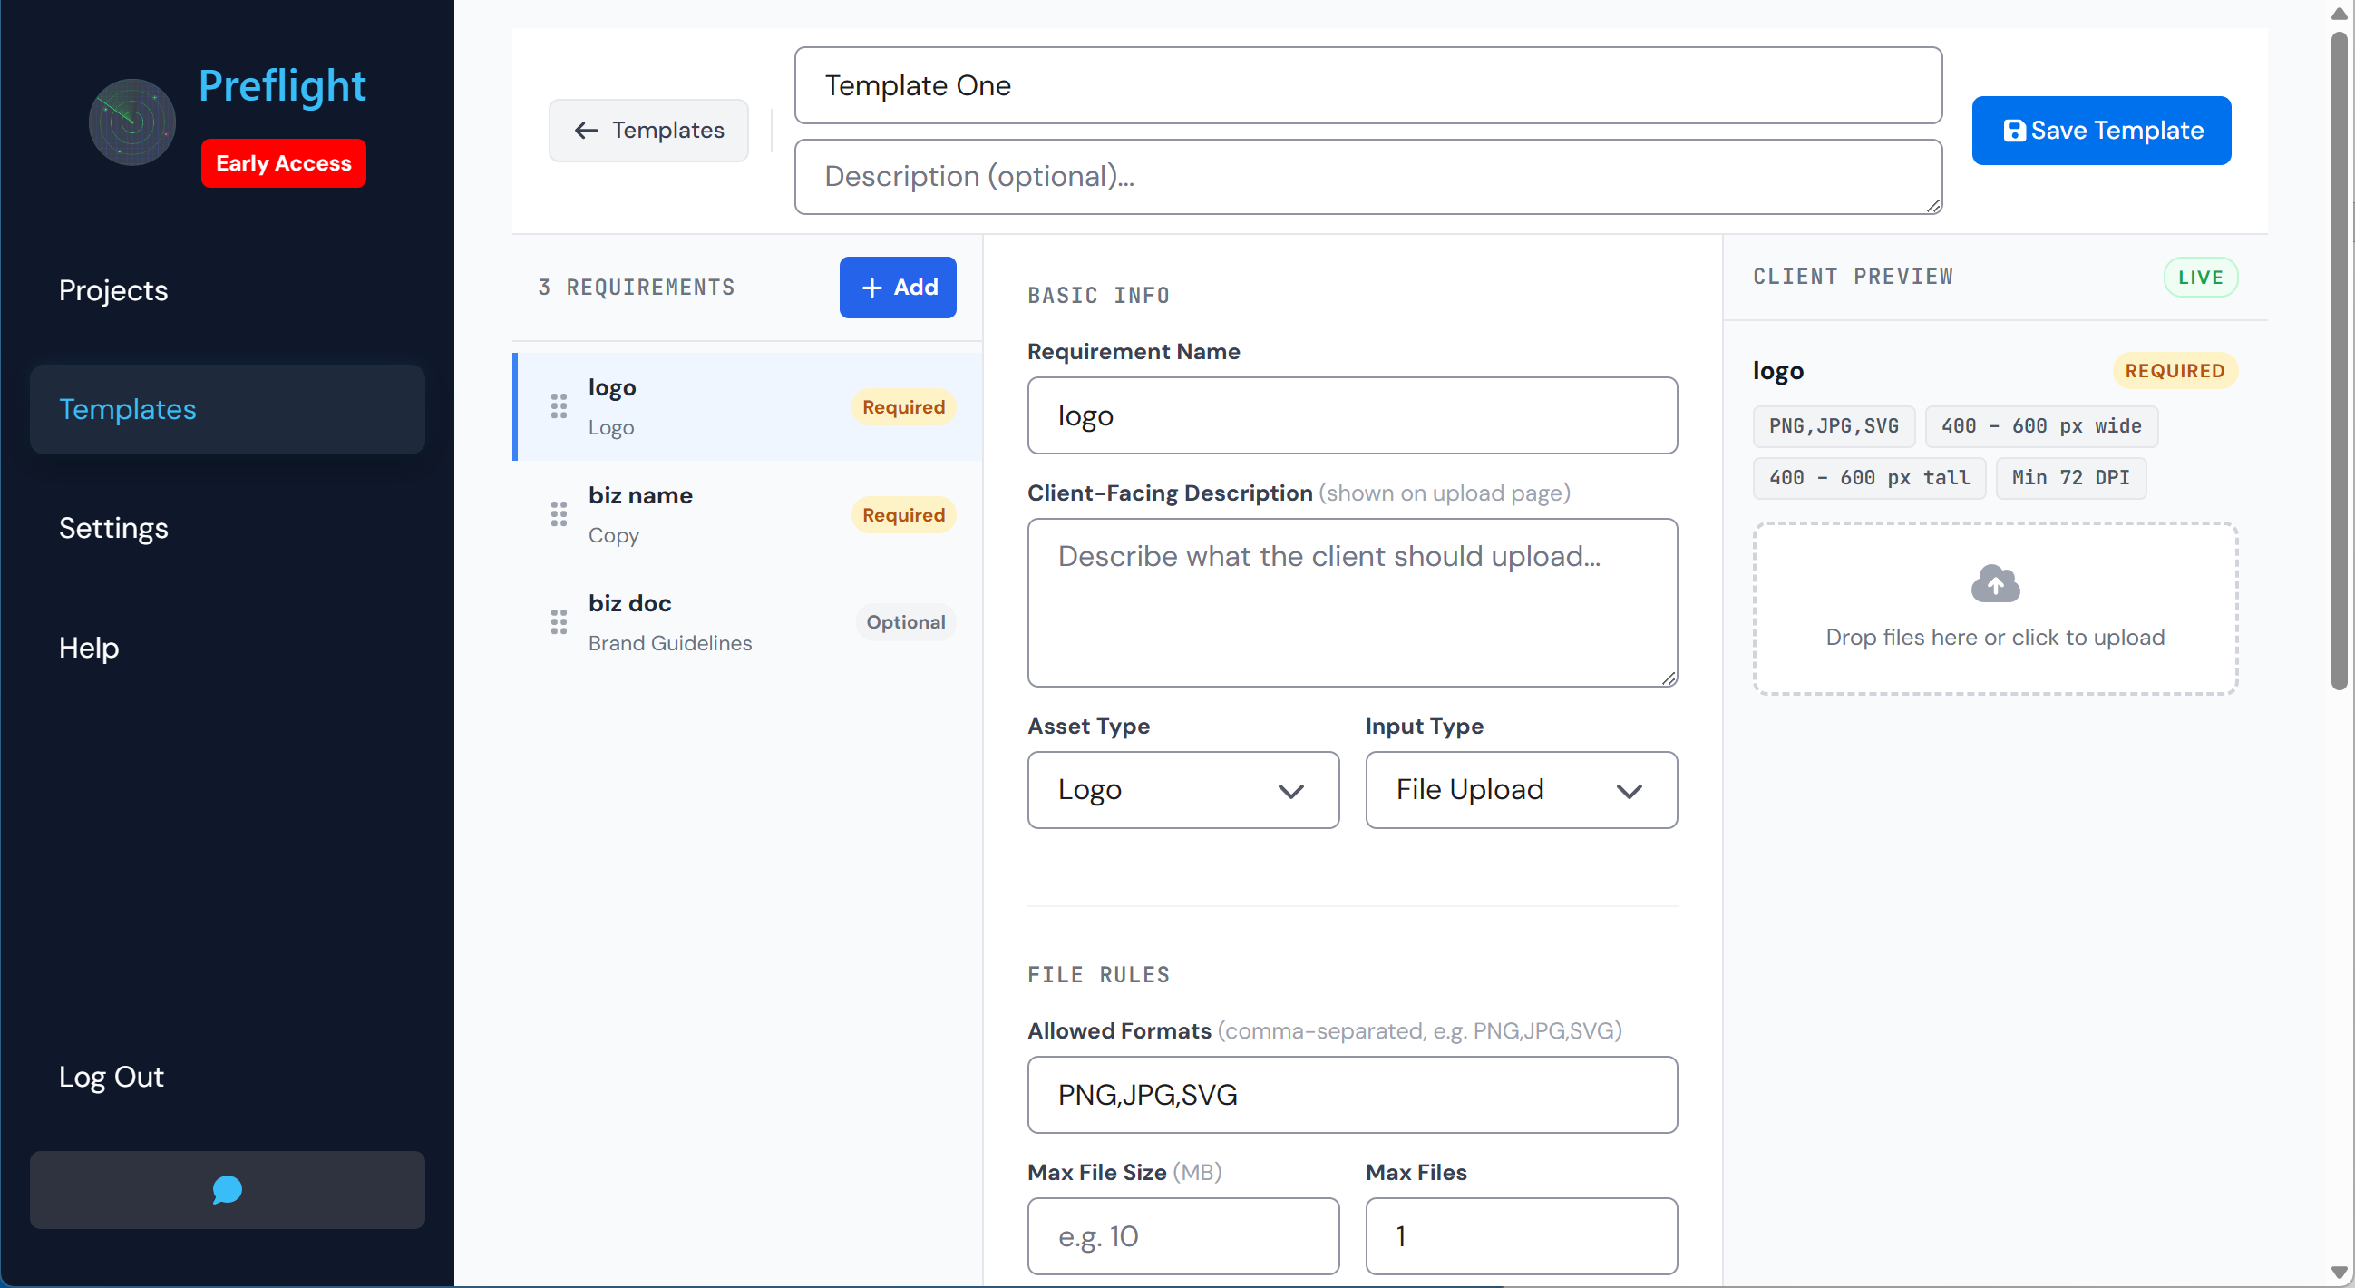This screenshot has width=2355, height=1288.
Task: Grab the drag handle beside biz doc
Action: [x=560, y=621]
